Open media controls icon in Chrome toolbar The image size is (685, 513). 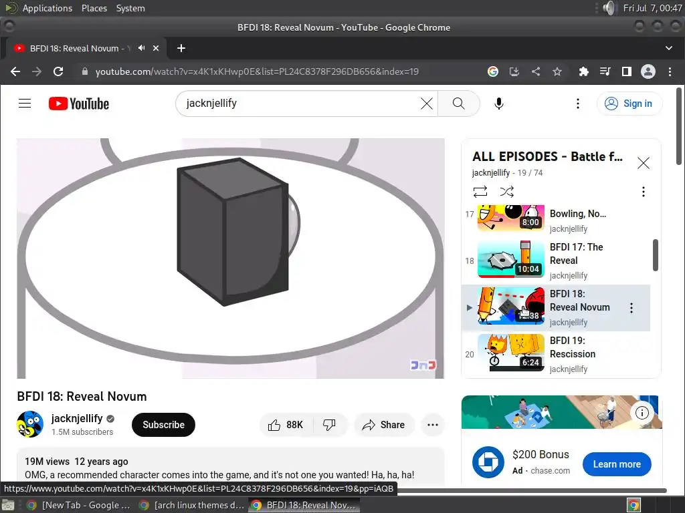pos(605,71)
